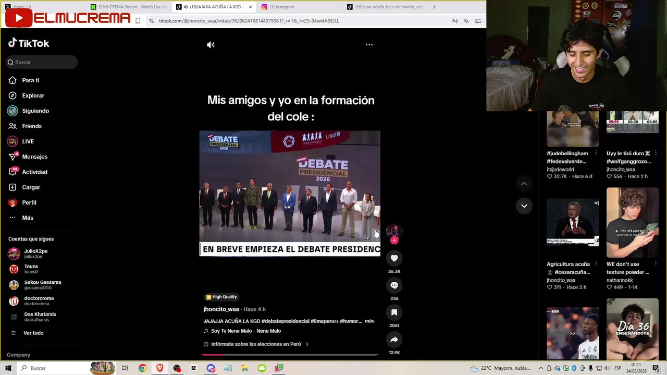
Task: Expand video description with 'más'
Action: pyautogui.click(x=369, y=321)
